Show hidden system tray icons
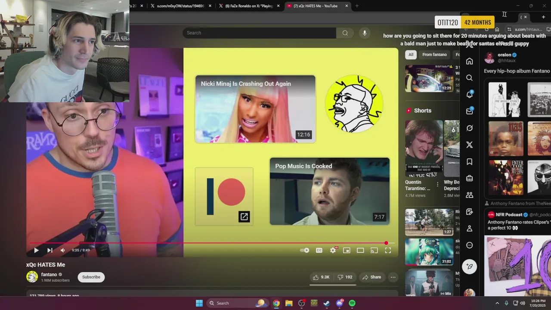The width and height of the screenshot is (551, 310). (x=497, y=303)
